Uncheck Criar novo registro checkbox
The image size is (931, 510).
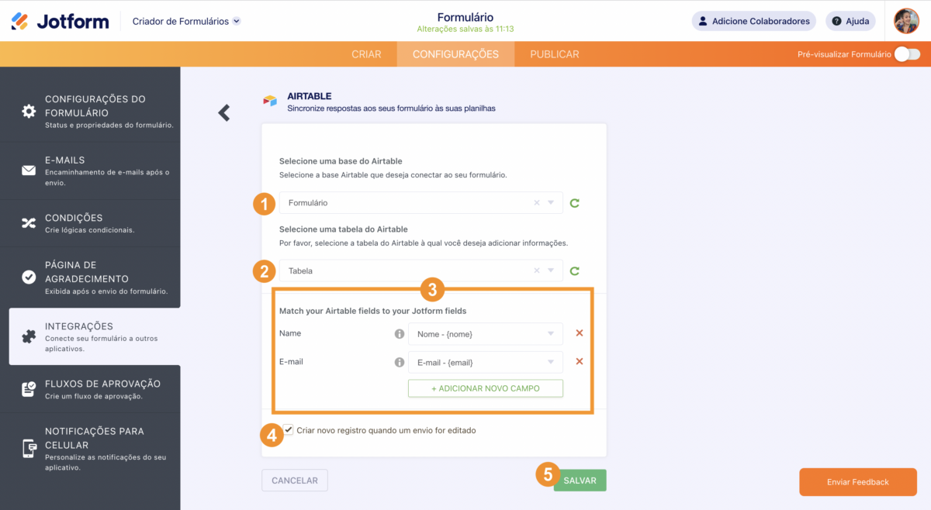coord(289,429)
